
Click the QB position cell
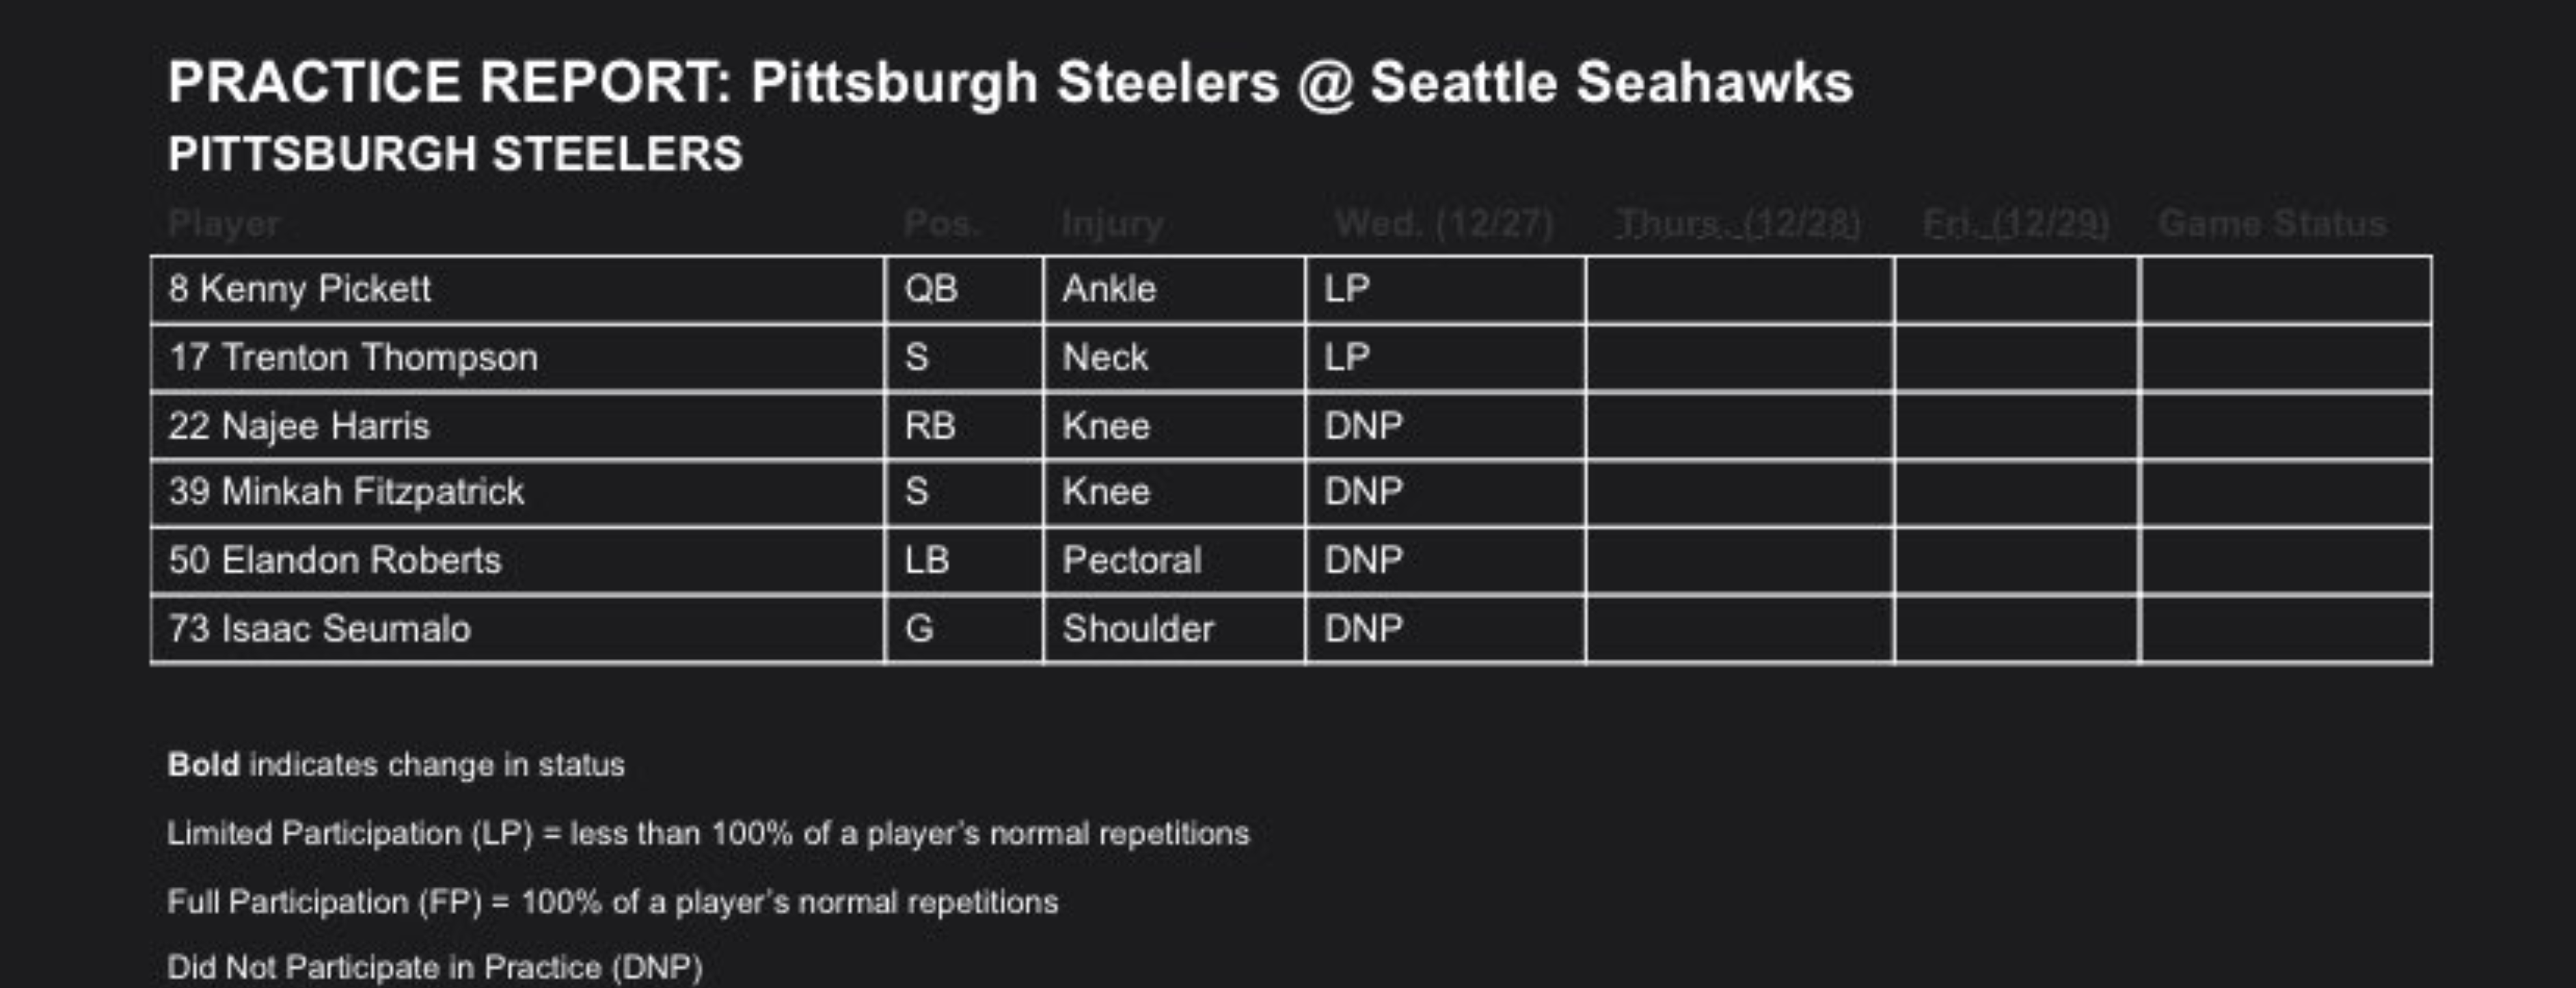click(x=931, y=289)
